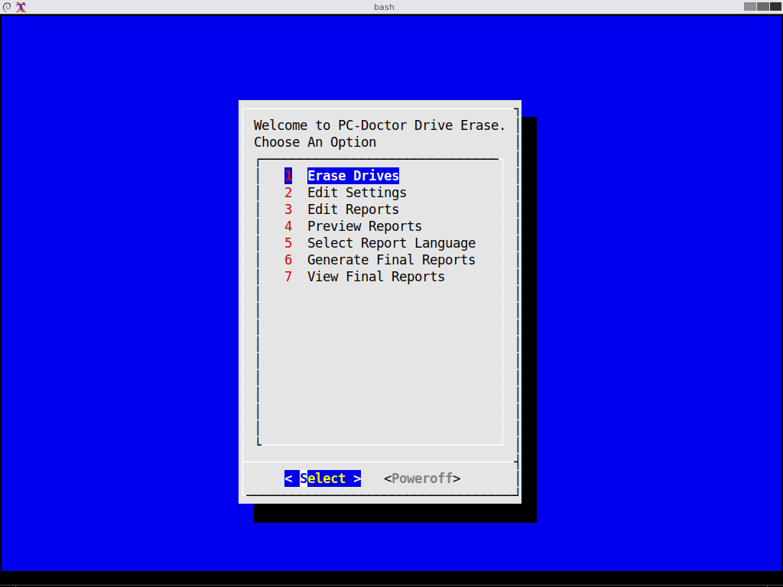Click the Debian swirl icon in the titlebar
Image resolution: width=783 pixels, height=587 pixels.
[7, 7]
